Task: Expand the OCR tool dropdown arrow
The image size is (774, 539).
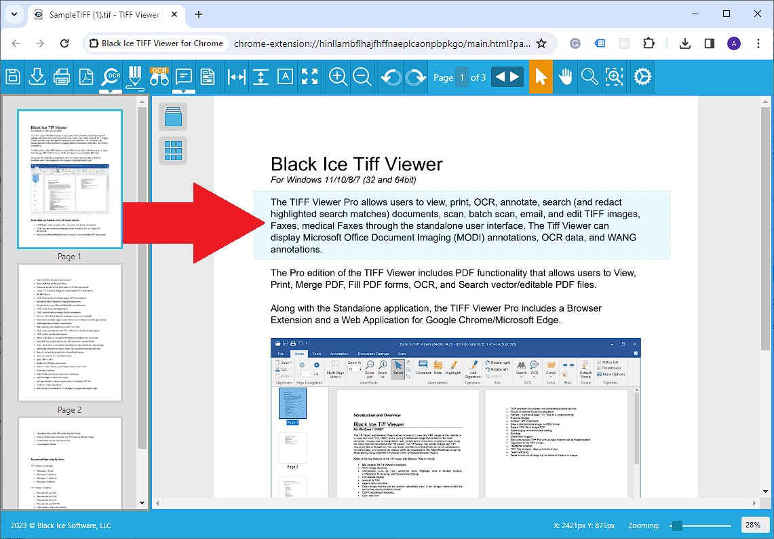Action: (x=110, y=91)
